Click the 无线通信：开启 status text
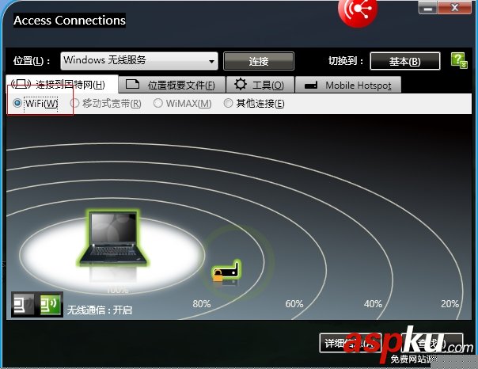This screenshot has width=478, height=369. pyautogui.click(x=100, y=310)
